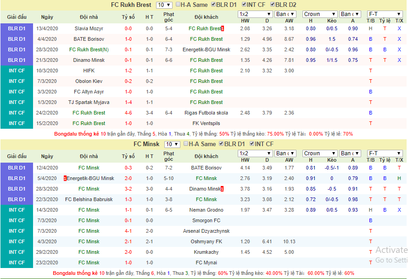Uncheck the BLR D2 filter checkbox

pyautogui.click(x=273, y=5)
